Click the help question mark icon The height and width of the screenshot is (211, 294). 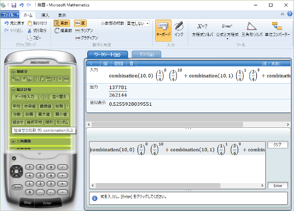[290, 14]
